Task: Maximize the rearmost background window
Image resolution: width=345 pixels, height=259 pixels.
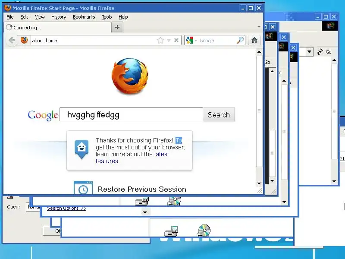Action: tap(326, 16)
